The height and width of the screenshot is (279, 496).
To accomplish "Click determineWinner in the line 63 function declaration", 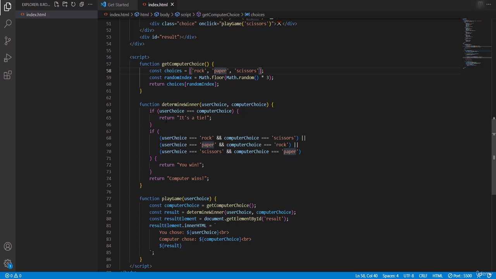I will pos(180,105).
